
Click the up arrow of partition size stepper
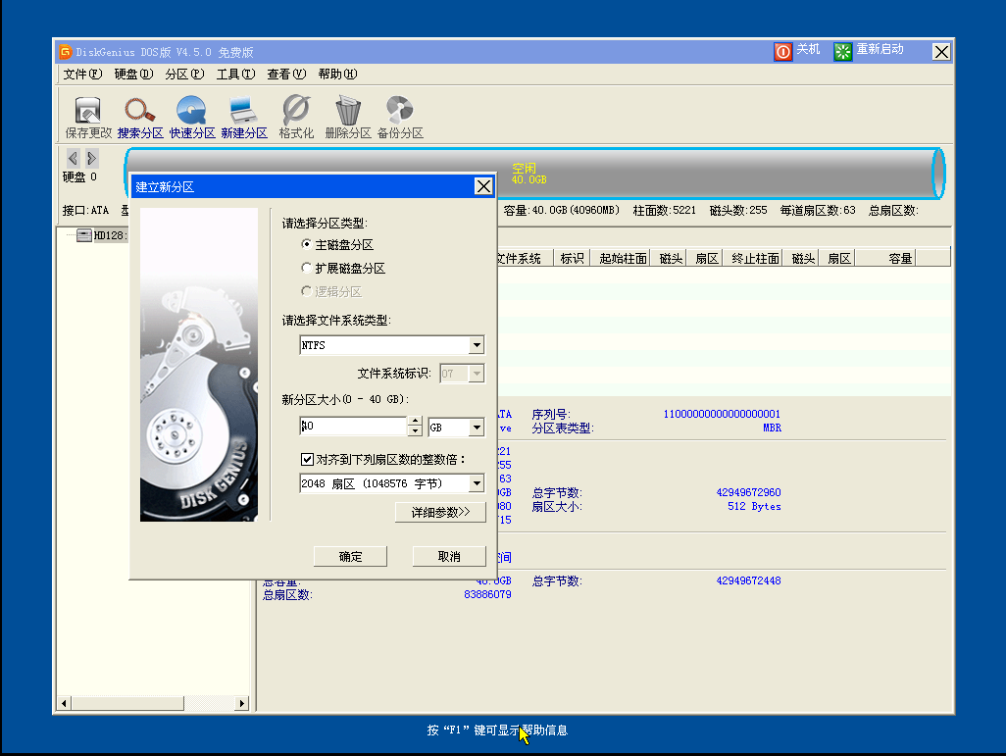click(x=416, y=422)
